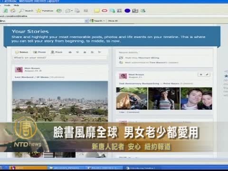228x171 pixels.
Task: Open Matt Brown's avatar on left post
Action: 19,70
